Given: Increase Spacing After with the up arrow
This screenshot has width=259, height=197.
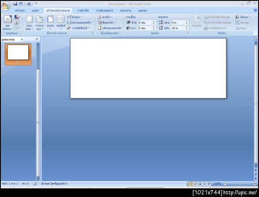Looking at the screenshot, I should point(186,27).
